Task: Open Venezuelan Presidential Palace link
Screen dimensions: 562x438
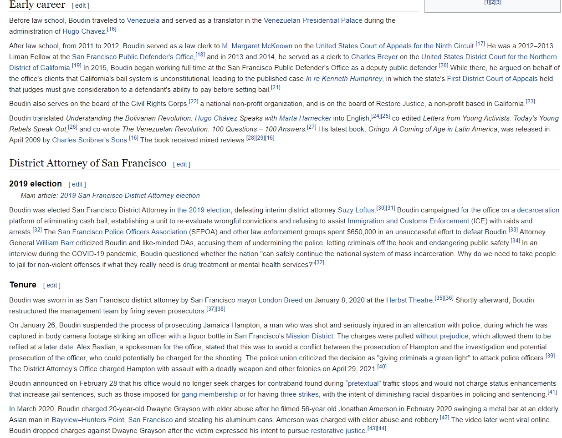Action: [313, 20]
